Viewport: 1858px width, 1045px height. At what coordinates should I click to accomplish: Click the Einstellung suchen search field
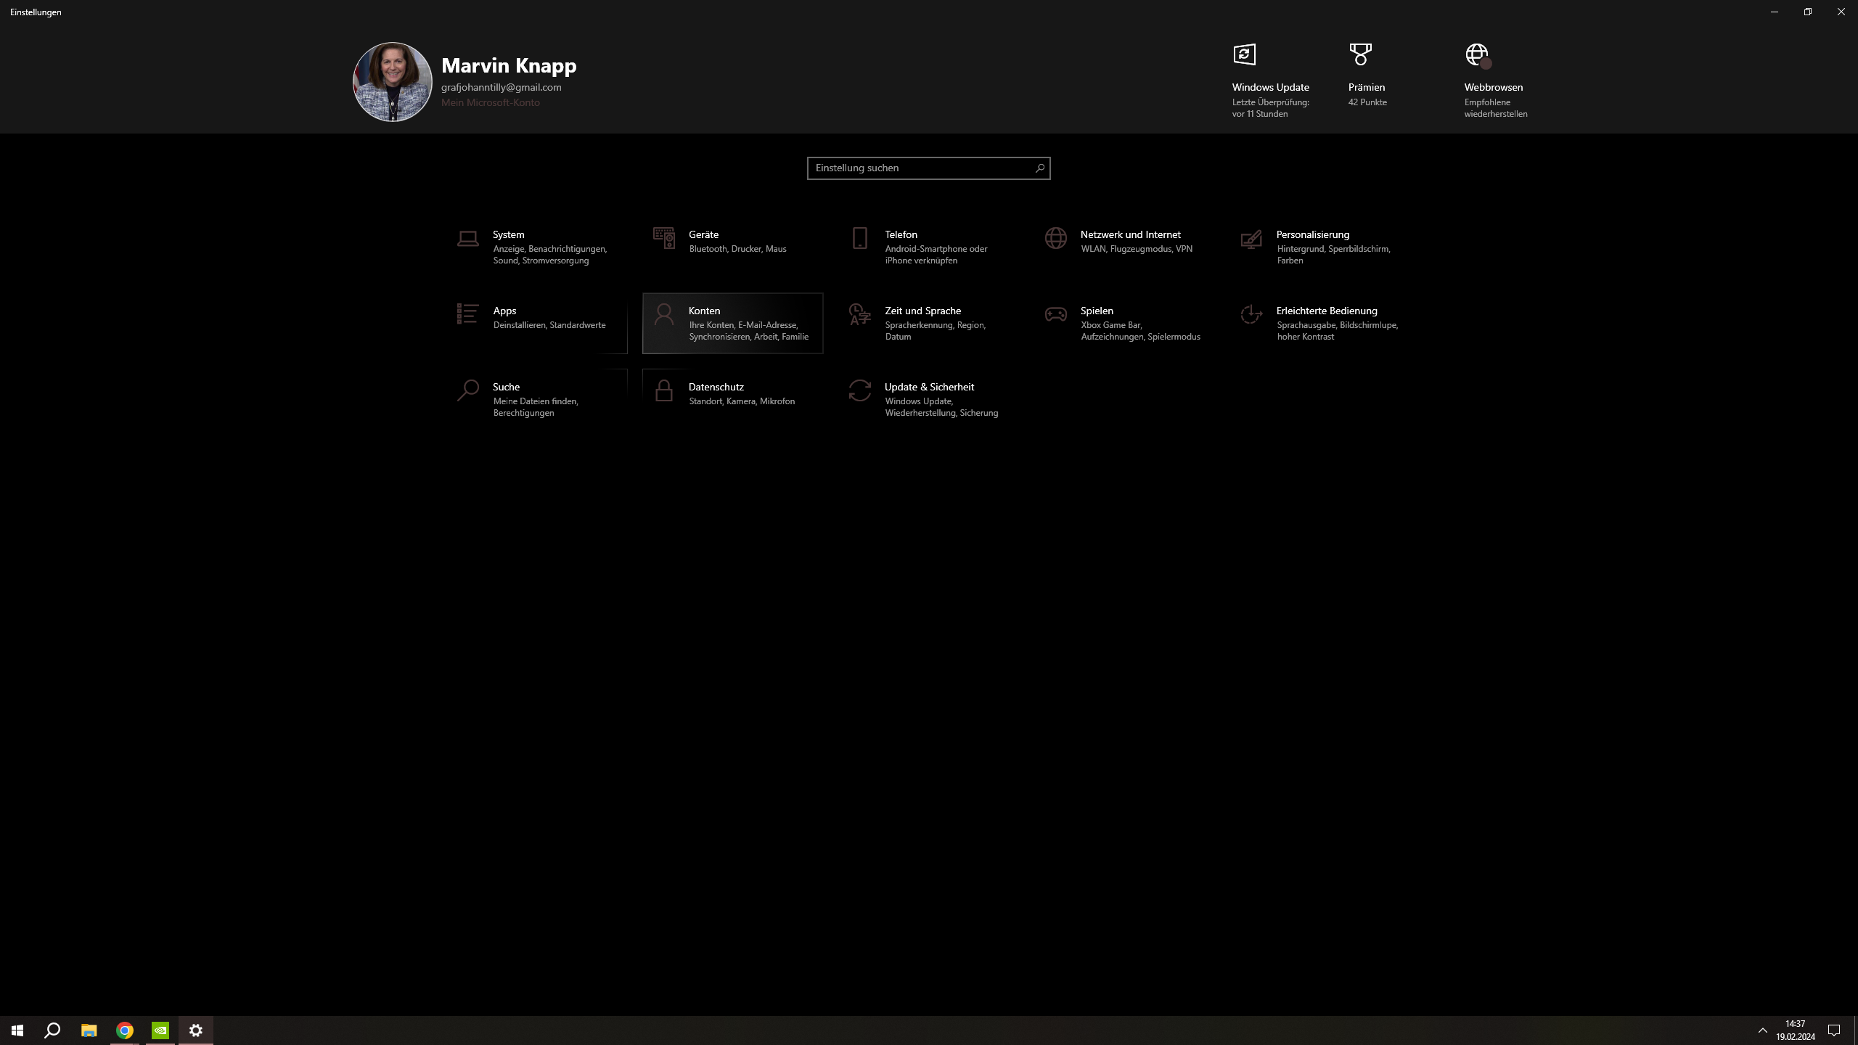coord(920,168)
